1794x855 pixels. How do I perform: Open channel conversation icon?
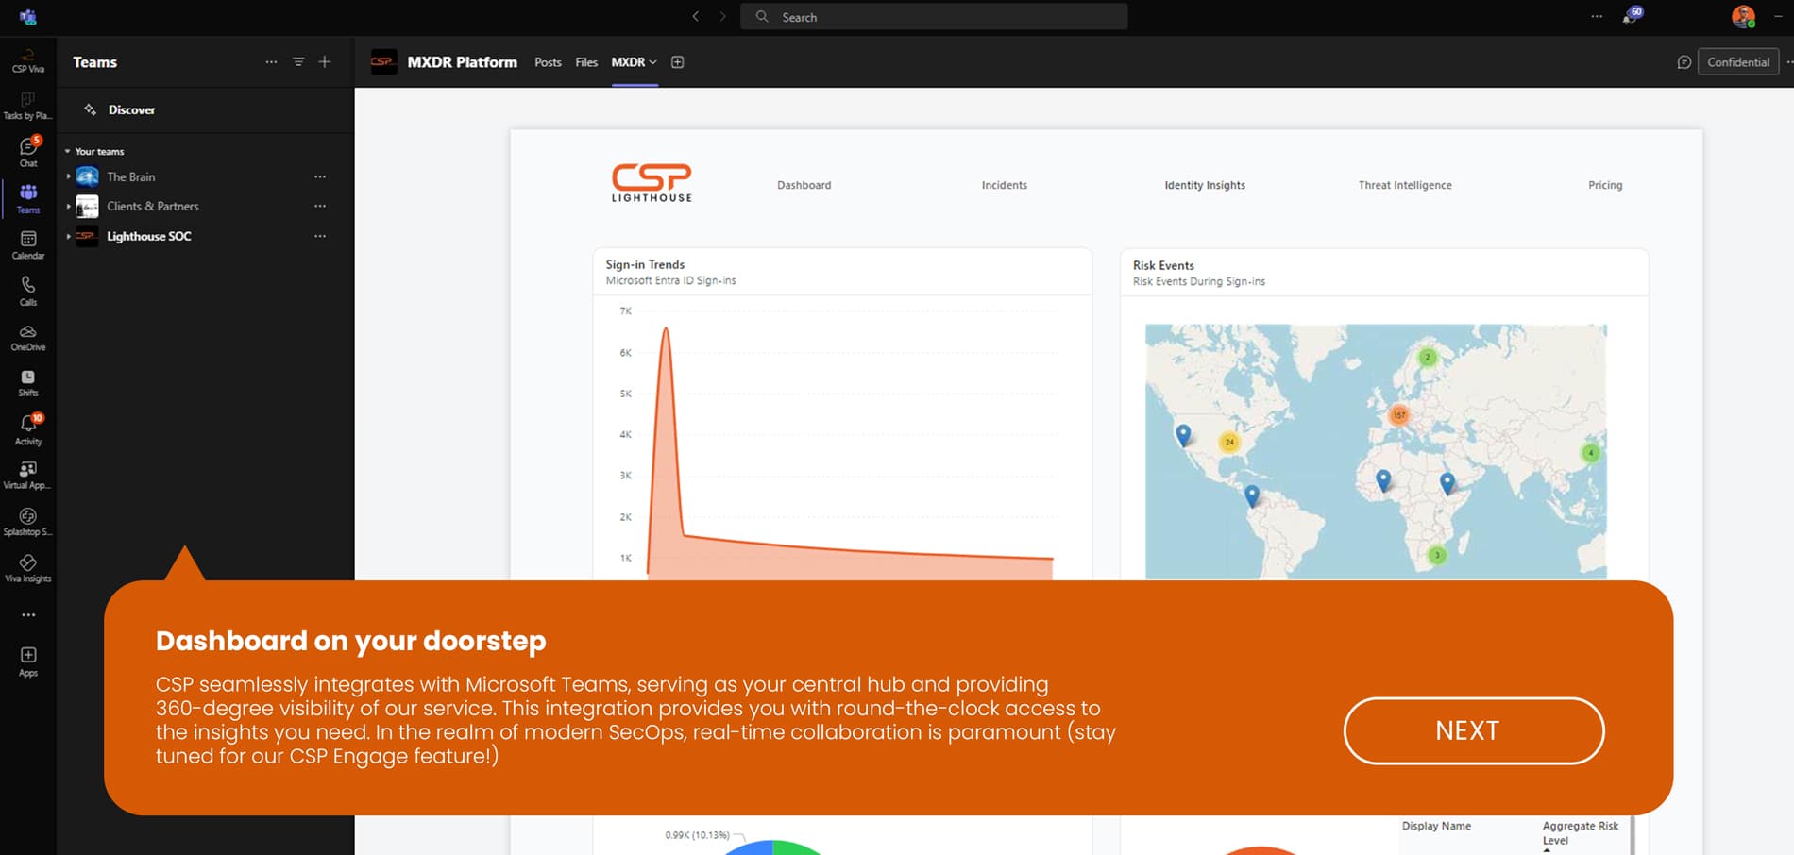click(x=1684, y=62)
